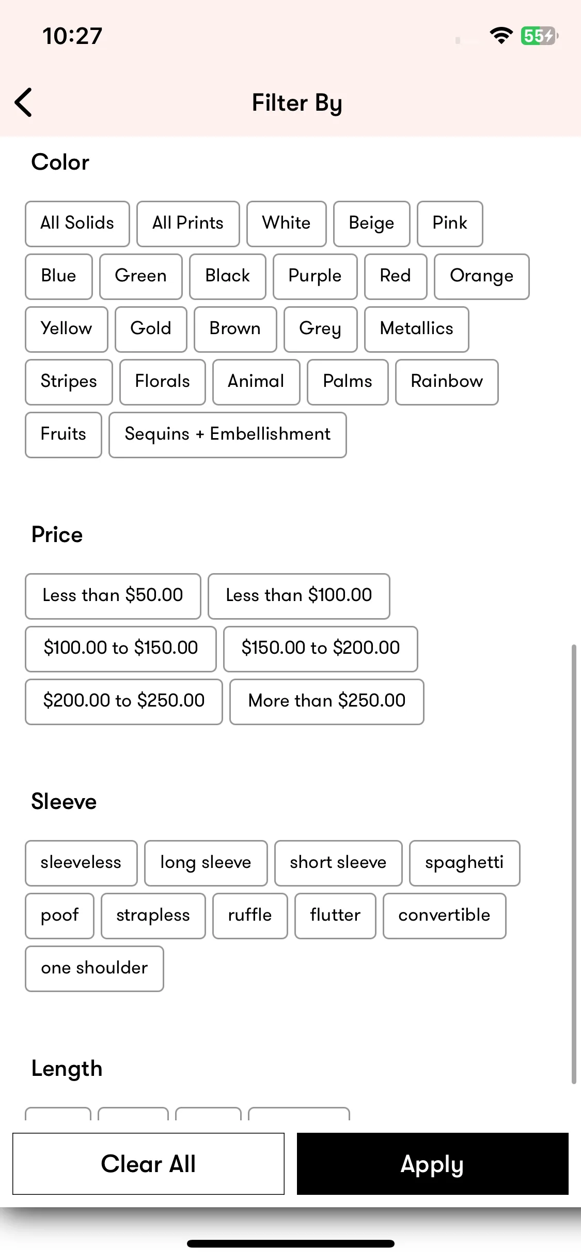The height and width of the screenshot is (1260, 581).
Task: Pick More than $250.00 price option
Action: point(327,702)
